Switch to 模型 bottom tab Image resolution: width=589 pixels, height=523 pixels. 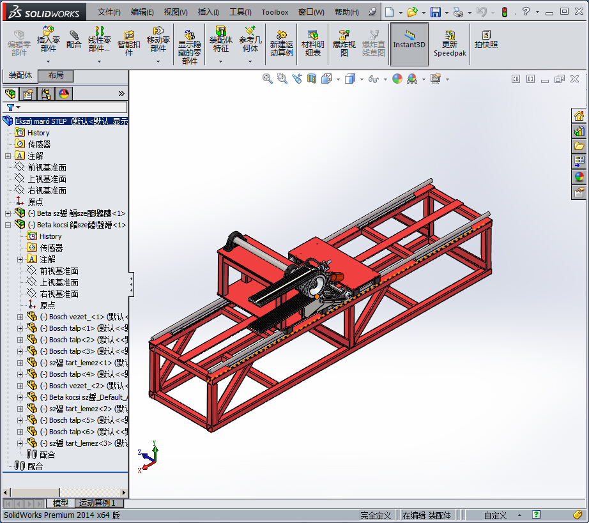(61, 503)
